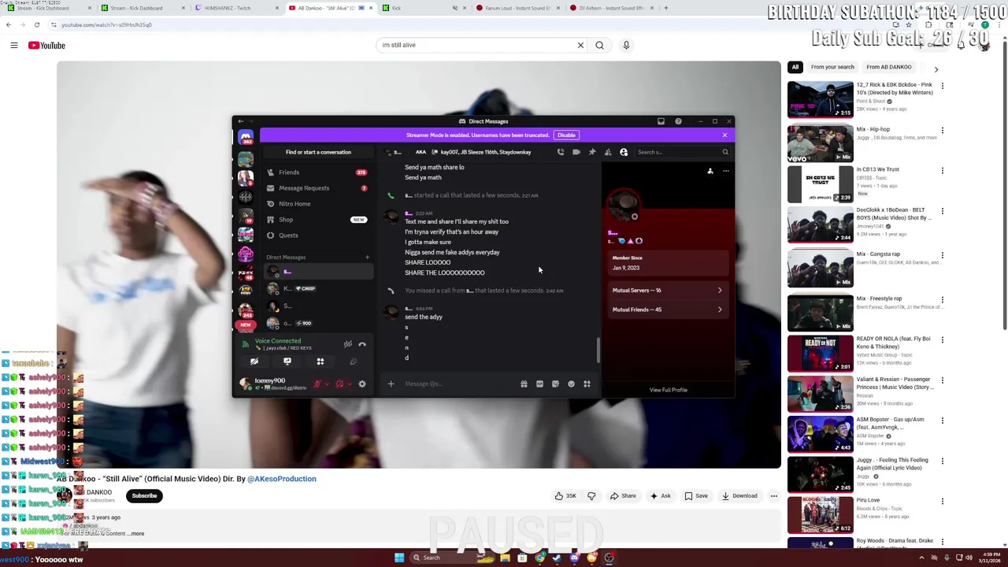Undeafen the Discord headphones
Viewport: 1008px width, 567px height.
339,384
